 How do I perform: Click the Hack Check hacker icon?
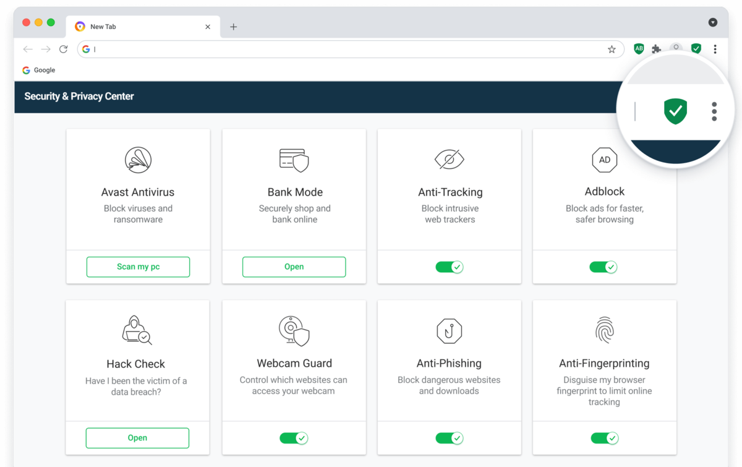(137, 330)
